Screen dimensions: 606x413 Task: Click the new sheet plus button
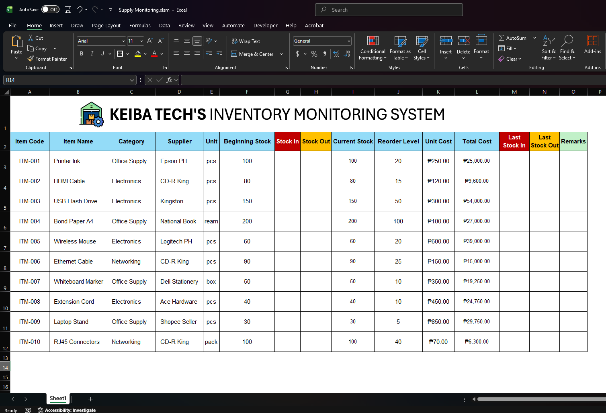[x=90, y=399]
